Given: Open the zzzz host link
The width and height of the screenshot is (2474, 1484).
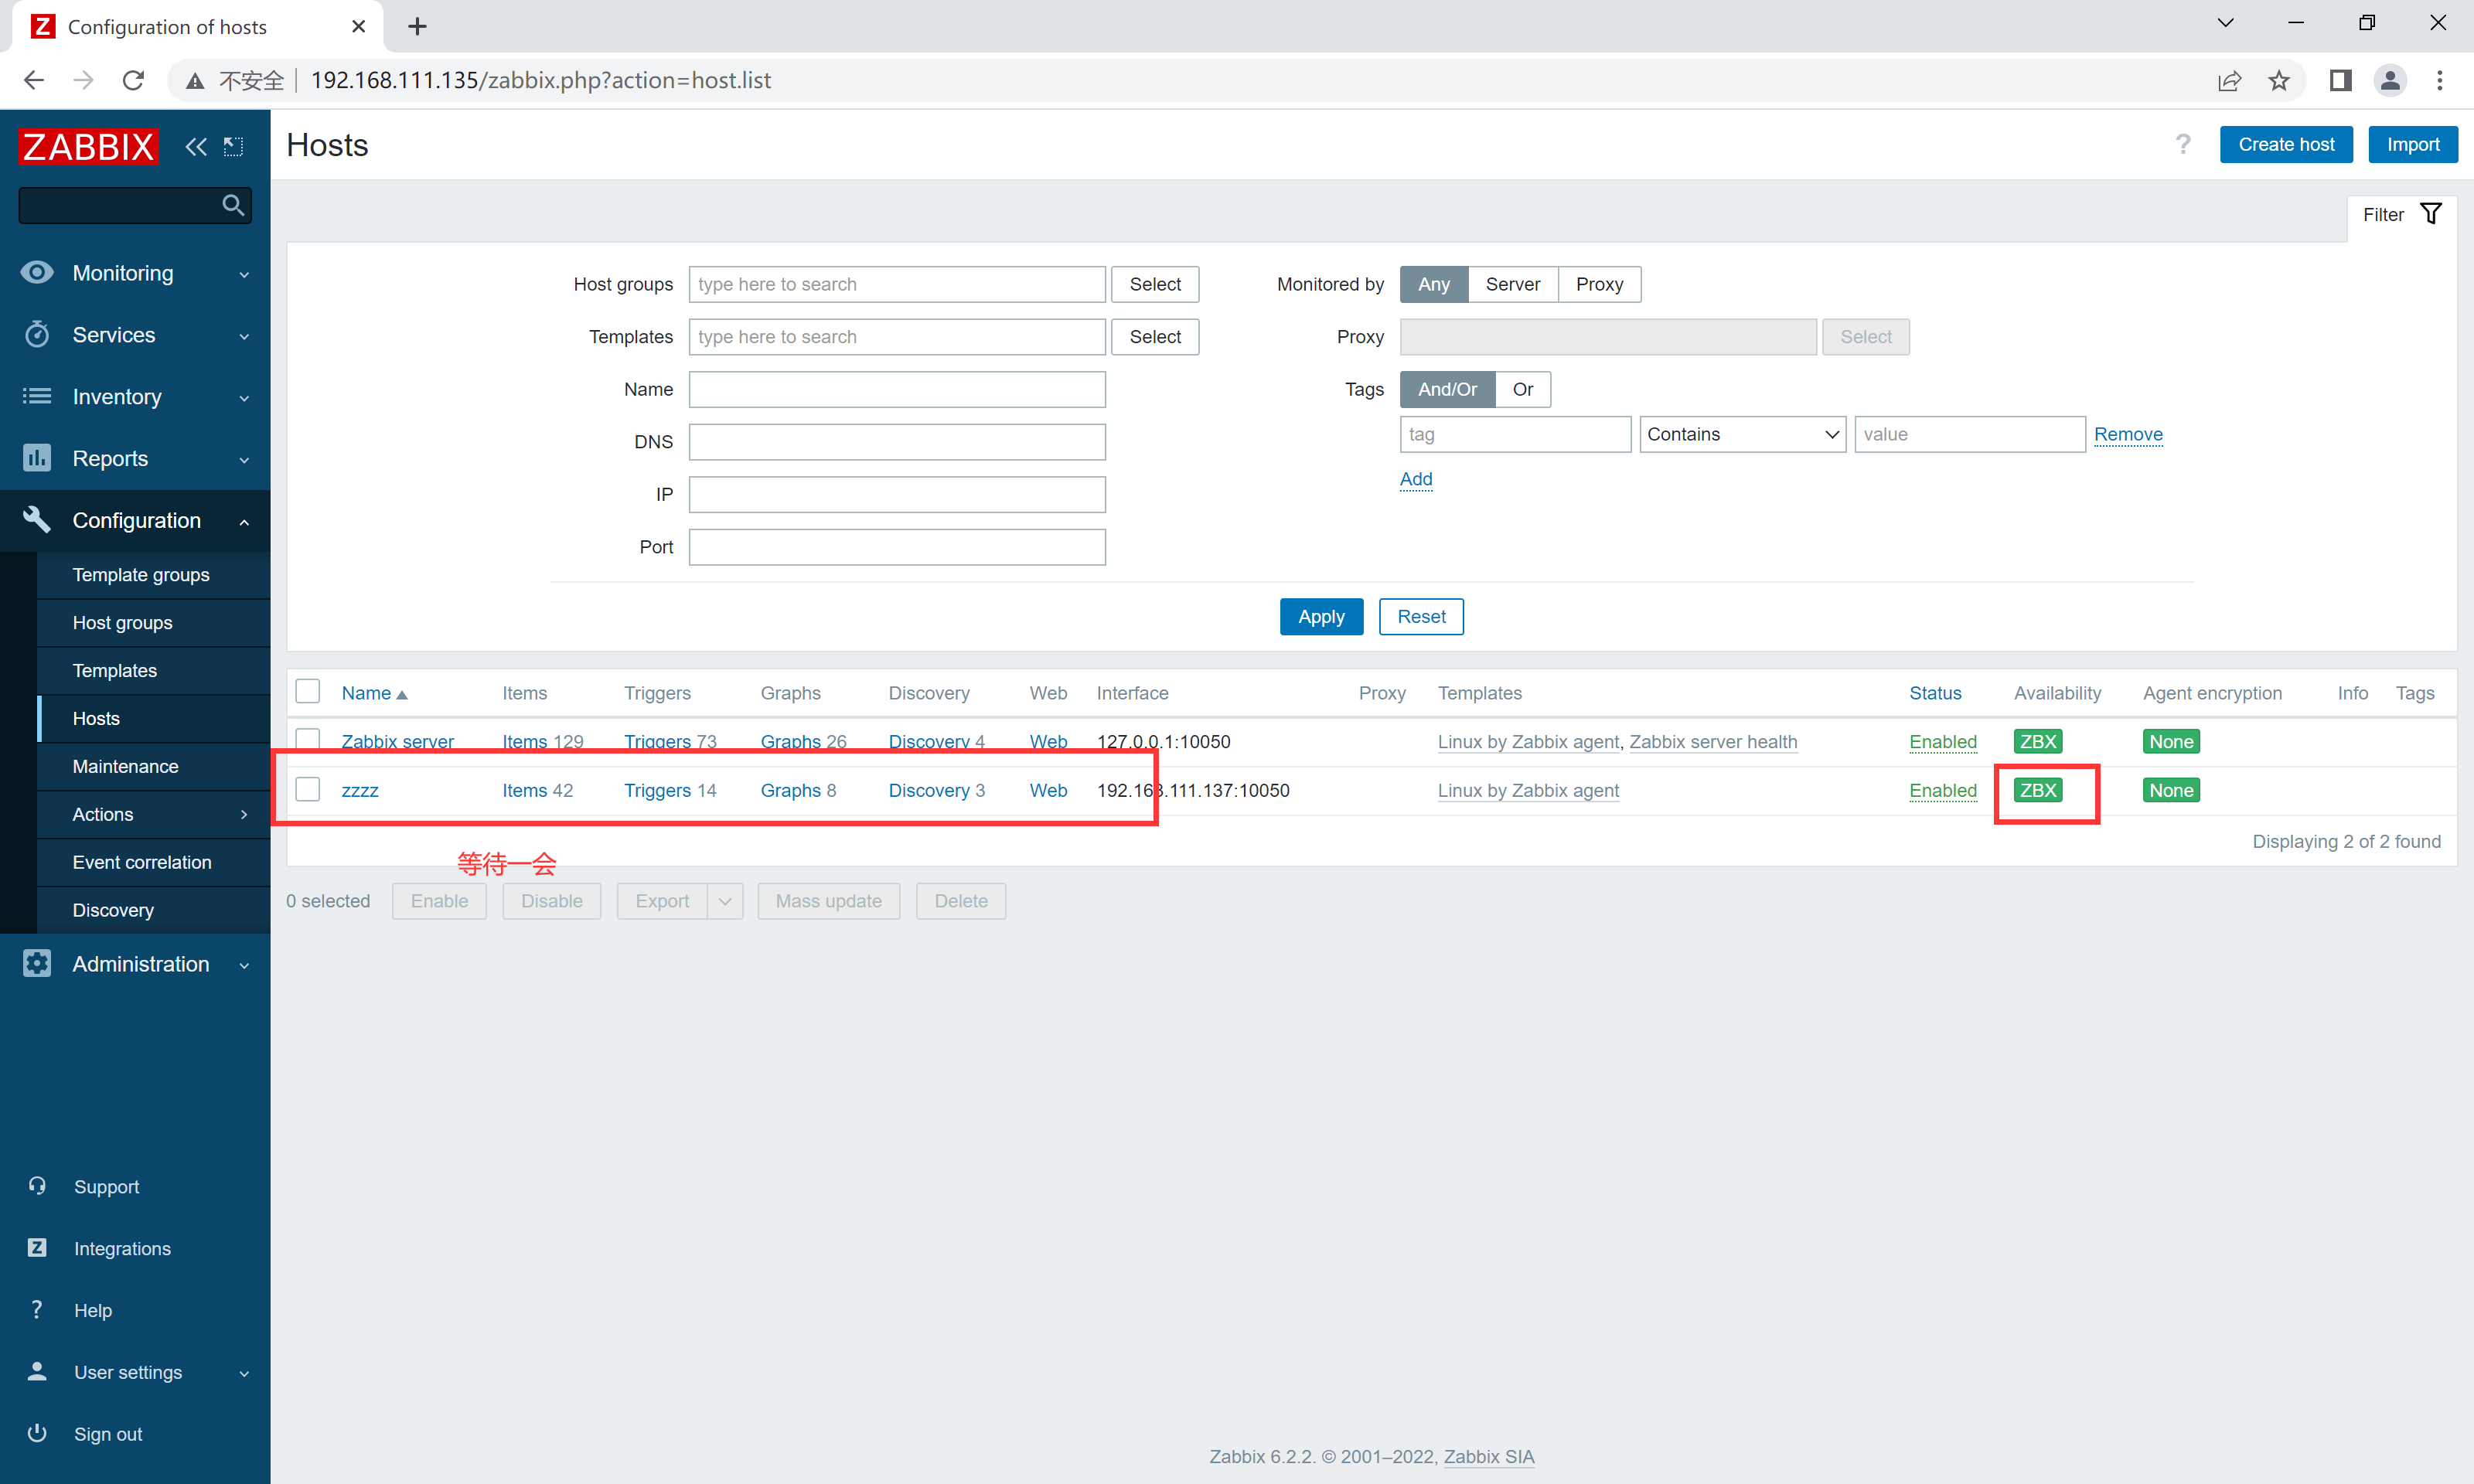Looking at the screenshot, I should point(360,790).
